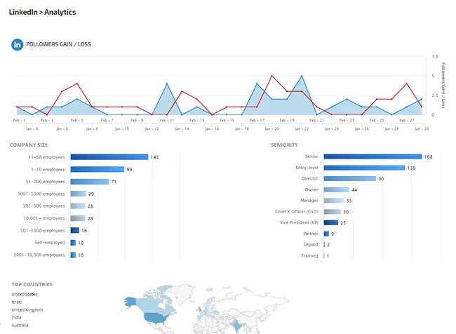456x334 pixels.
Task: Click the 'Unpaid' seniority label
Action: [x=311, y=244]
